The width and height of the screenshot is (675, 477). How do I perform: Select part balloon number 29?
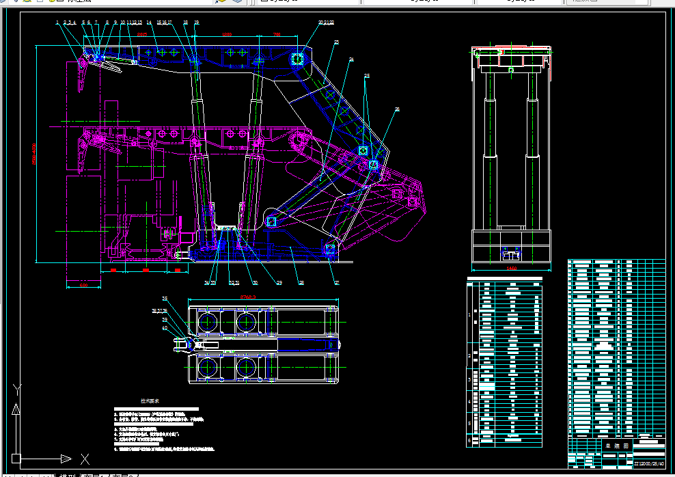[x=279, y=283]
